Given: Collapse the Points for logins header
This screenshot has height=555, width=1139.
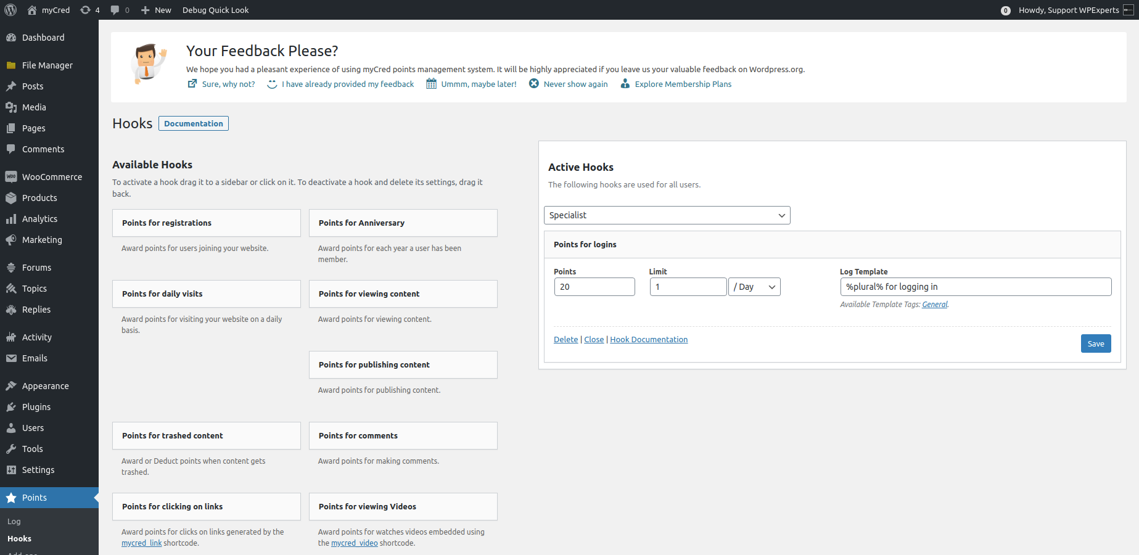Looking at the screenshot, I should pyautogui.click(x=832, y=245).
